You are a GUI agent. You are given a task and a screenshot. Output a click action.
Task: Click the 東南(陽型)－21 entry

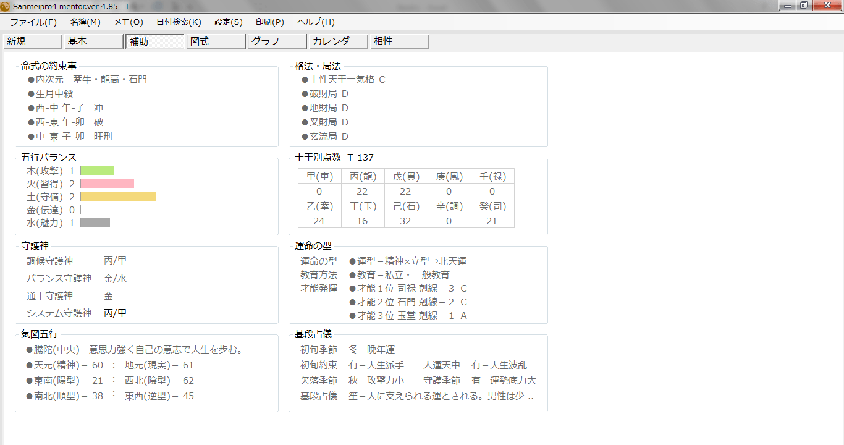click(65, 381)
